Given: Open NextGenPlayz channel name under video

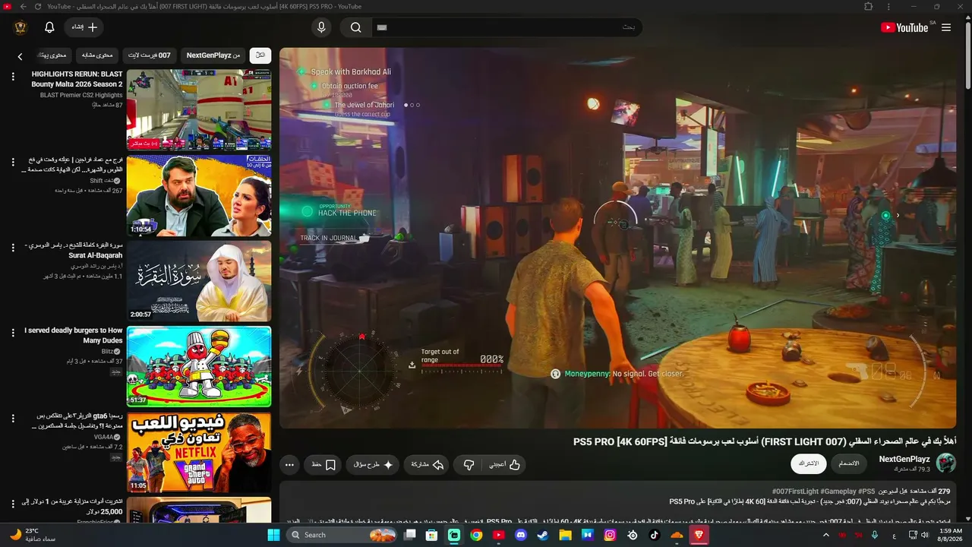Looking at the screenshot, I should [904, 459].
